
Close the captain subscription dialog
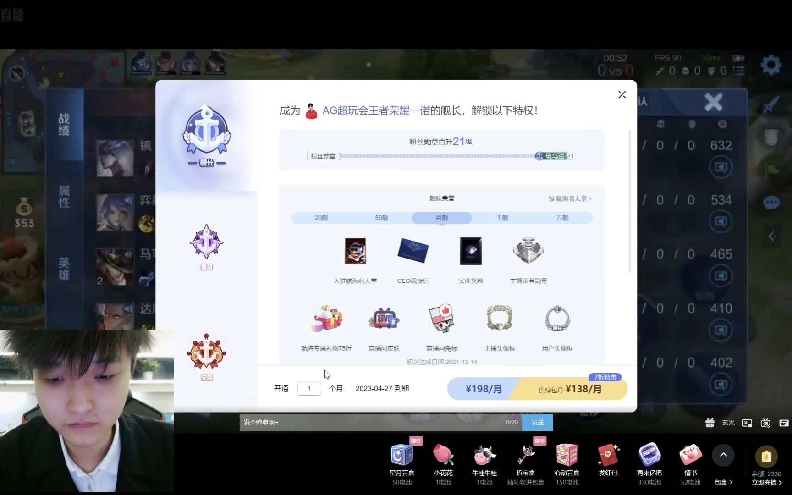coord(622,94)
